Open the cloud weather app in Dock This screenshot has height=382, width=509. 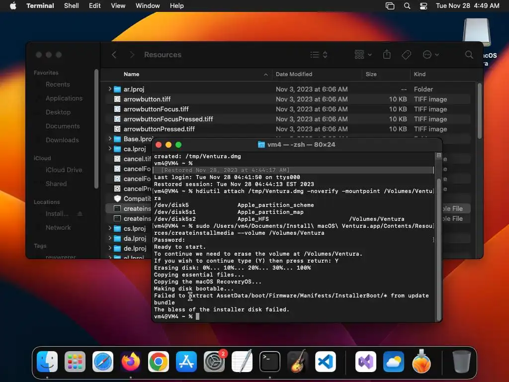point(394,362)
